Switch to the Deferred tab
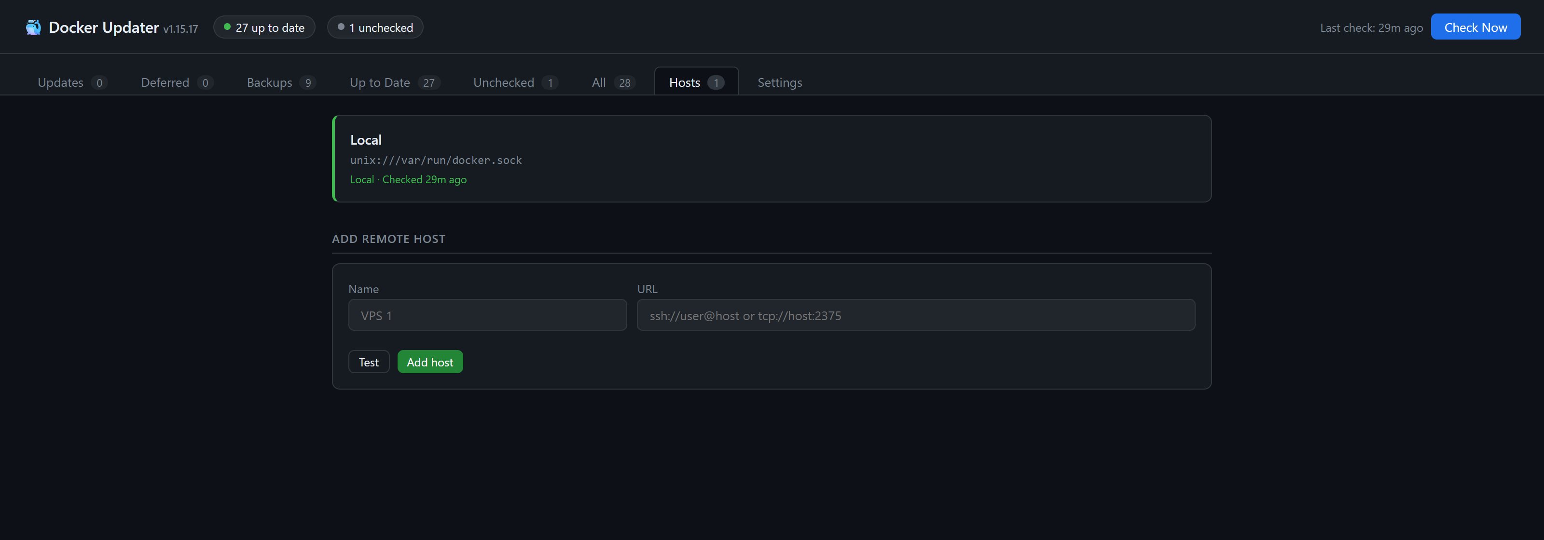This screenshot has width=1544, height=540. pos(177,82)
